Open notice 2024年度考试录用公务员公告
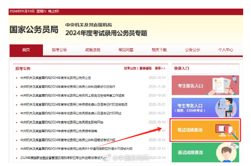 55,78
